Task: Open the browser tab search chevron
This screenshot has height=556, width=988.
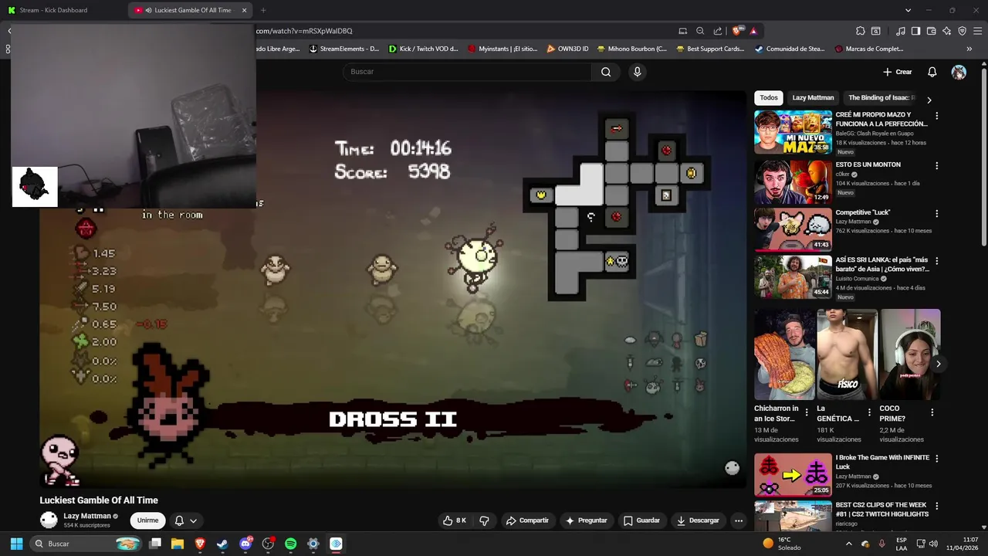Action: pos(908,10)
